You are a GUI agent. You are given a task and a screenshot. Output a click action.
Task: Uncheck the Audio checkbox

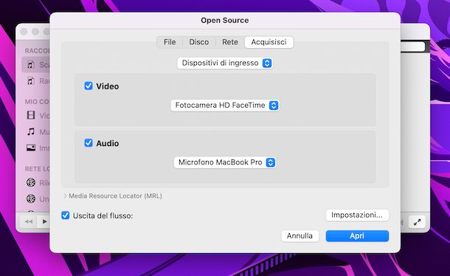89,142
